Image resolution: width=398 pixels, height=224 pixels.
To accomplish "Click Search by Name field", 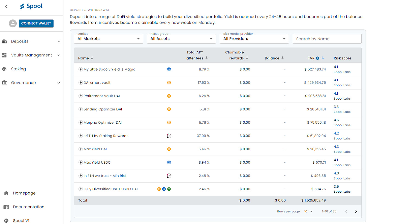I will 327,39.
